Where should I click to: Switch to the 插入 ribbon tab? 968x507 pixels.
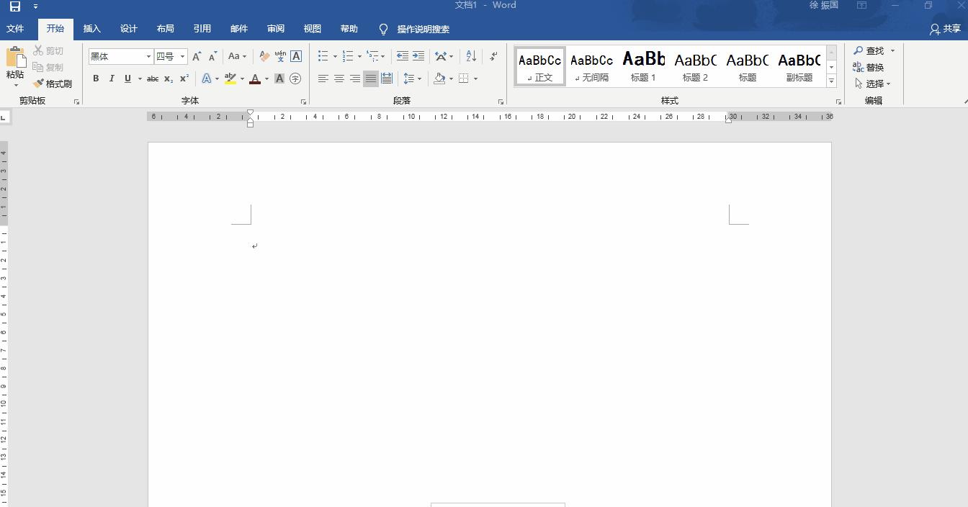coord(92,29)
